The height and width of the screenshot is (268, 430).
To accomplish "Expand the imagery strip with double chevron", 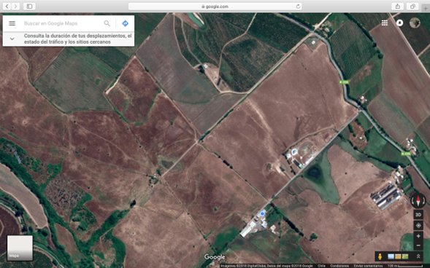I will [418, 256].
